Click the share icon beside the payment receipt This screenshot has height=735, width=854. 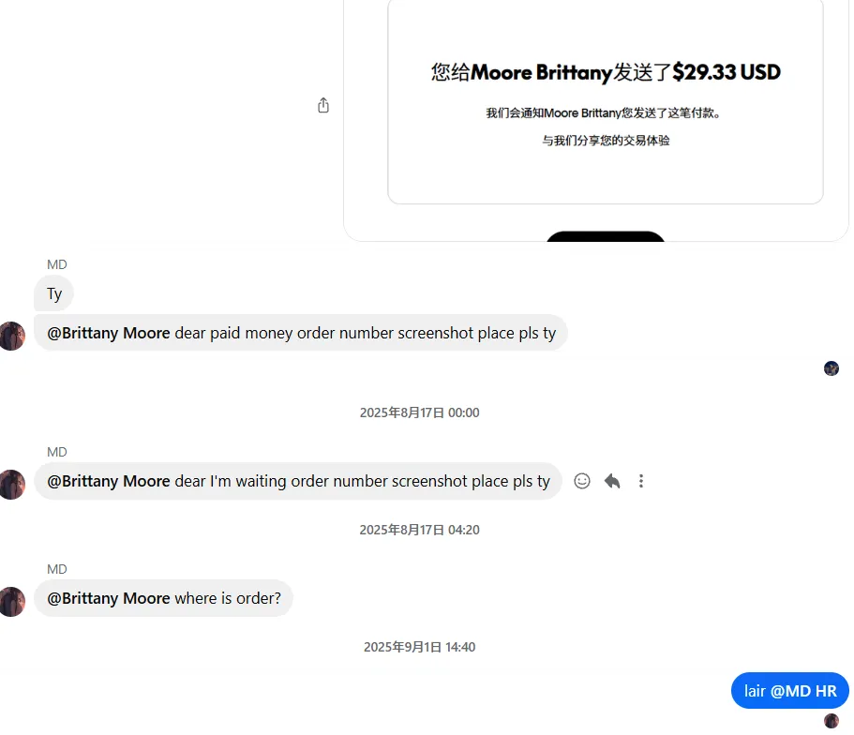click(x=323, y=106)
